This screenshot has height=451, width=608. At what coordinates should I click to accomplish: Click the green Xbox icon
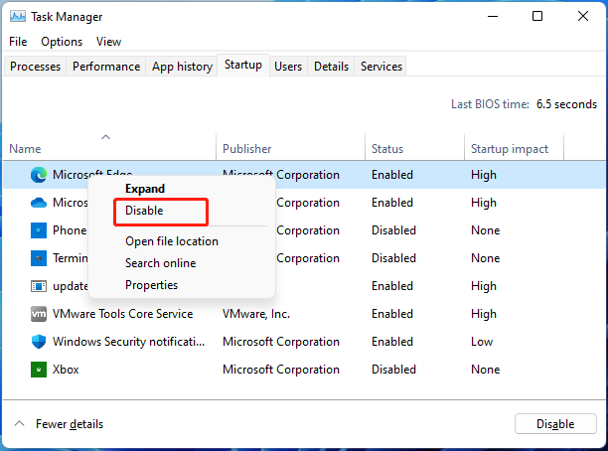click(39, 370)
